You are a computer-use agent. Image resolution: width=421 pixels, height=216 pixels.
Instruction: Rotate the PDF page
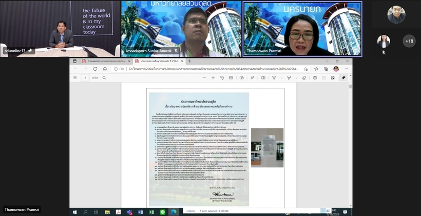tap(222, 78)
